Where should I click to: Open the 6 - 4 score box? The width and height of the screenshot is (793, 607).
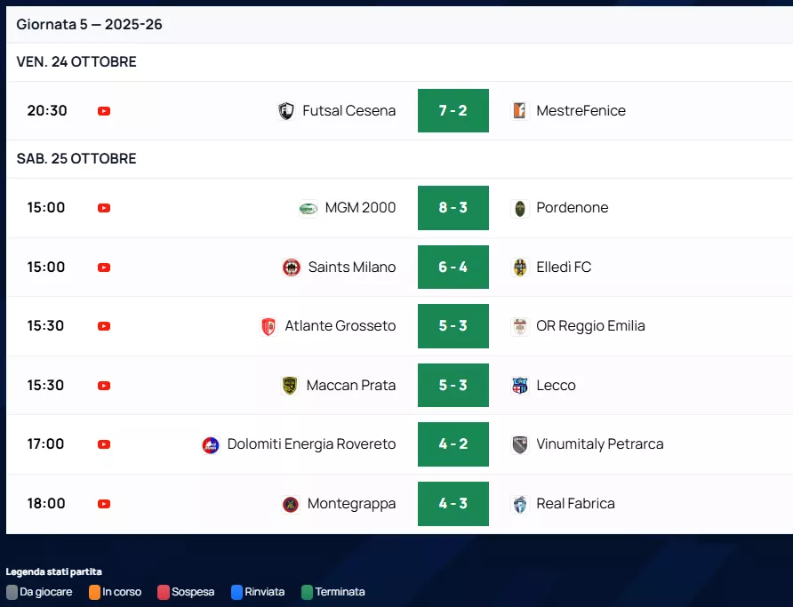(x=453, y=268)
